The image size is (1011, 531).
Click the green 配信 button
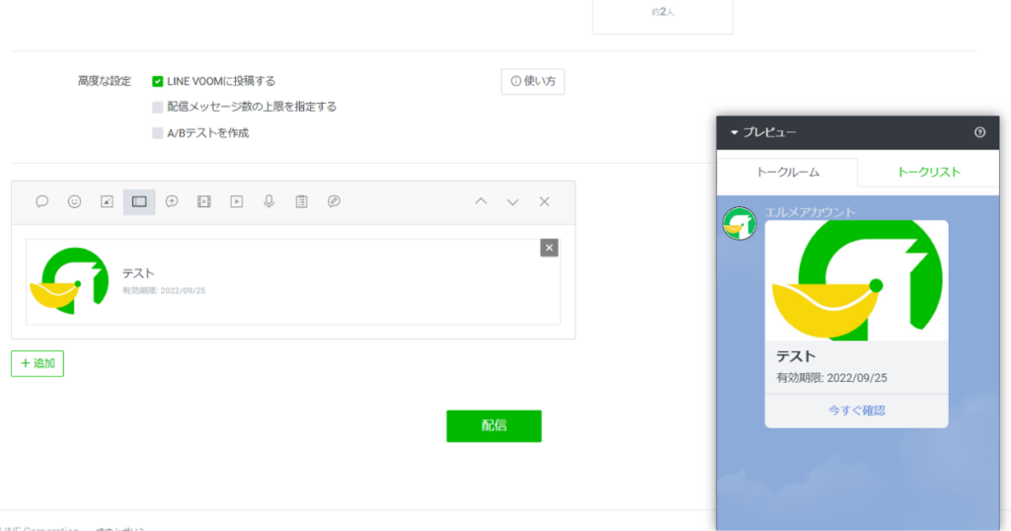tap(494, 426)
